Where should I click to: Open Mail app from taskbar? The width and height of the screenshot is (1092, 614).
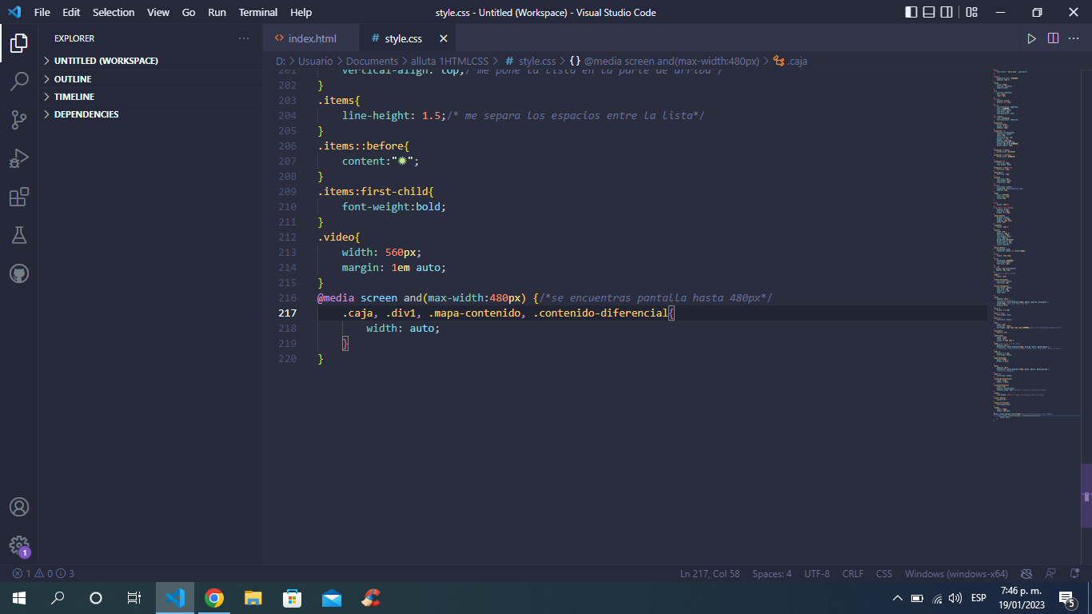tap(331, 597)
